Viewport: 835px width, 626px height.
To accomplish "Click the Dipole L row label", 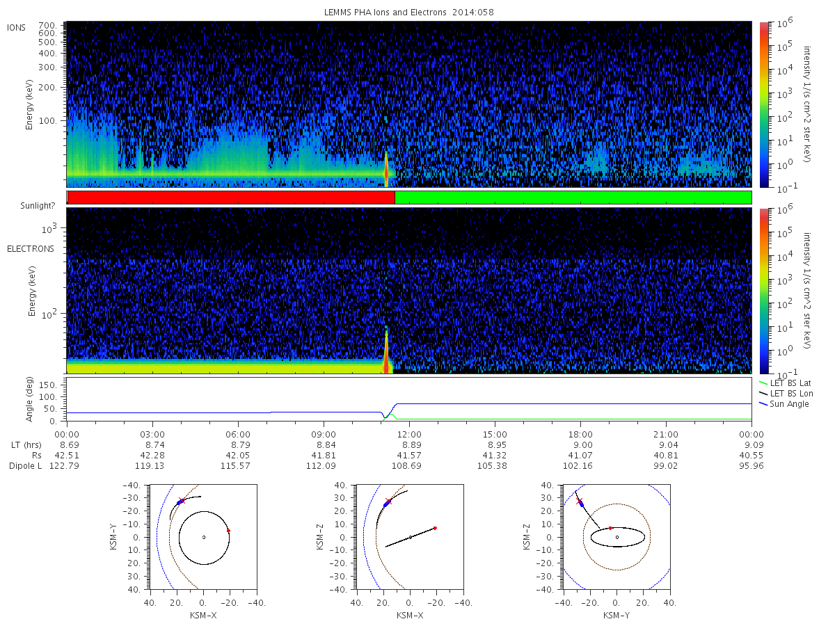I will [26, 465].
